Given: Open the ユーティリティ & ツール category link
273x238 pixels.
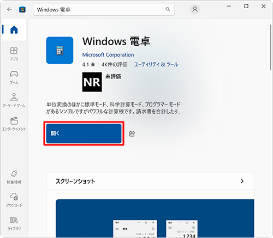Looking at the screenshot, I should coord(156,64).
